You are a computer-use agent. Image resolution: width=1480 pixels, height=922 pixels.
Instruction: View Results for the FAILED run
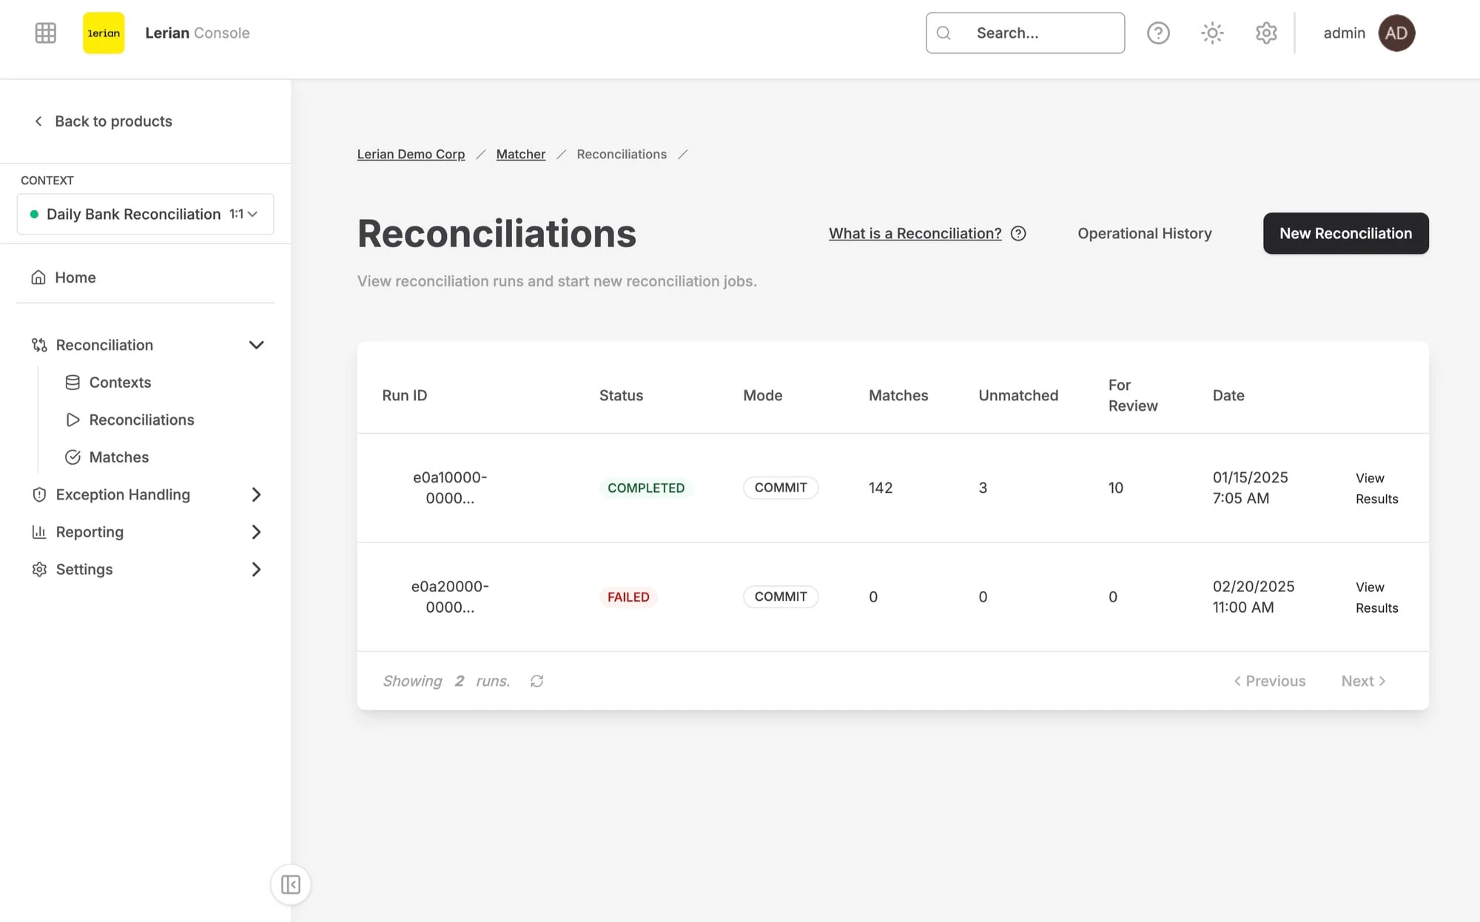[x=1376, y=597]
